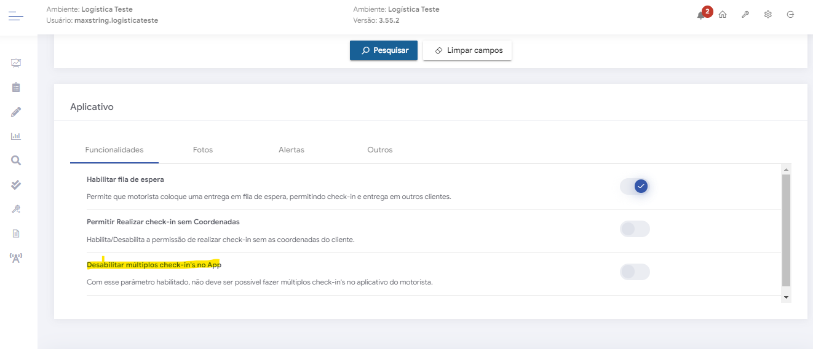Click the antenna broadcast icon in sidebar
The image size is (813, 349).
[x=17, y=258]
